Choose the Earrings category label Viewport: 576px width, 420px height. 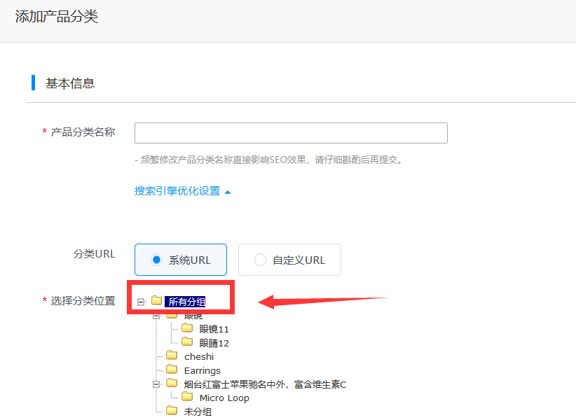tap(203, 370)
